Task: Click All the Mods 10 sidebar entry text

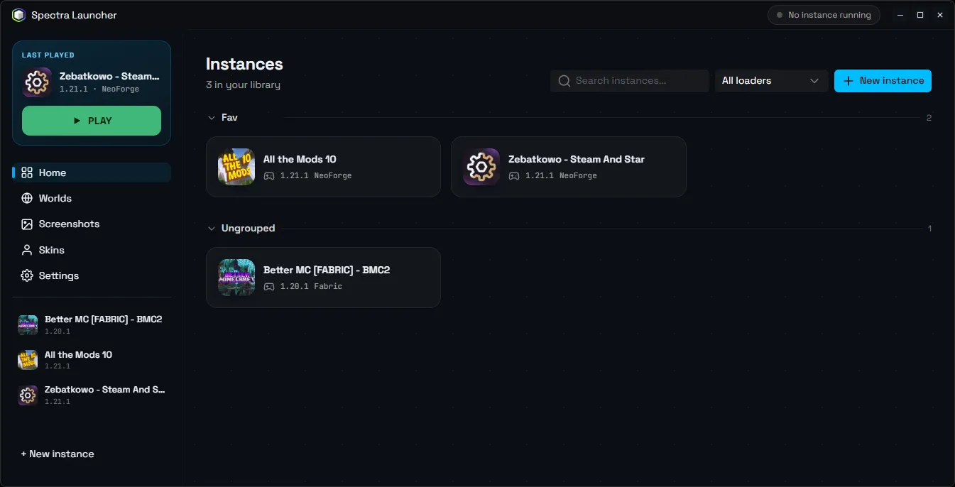Action: (78, 355)
